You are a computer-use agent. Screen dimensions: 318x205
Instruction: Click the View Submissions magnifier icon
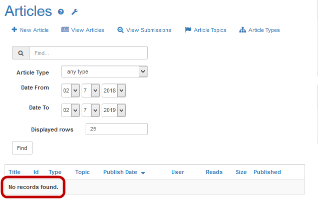click(x=120, y=30)
